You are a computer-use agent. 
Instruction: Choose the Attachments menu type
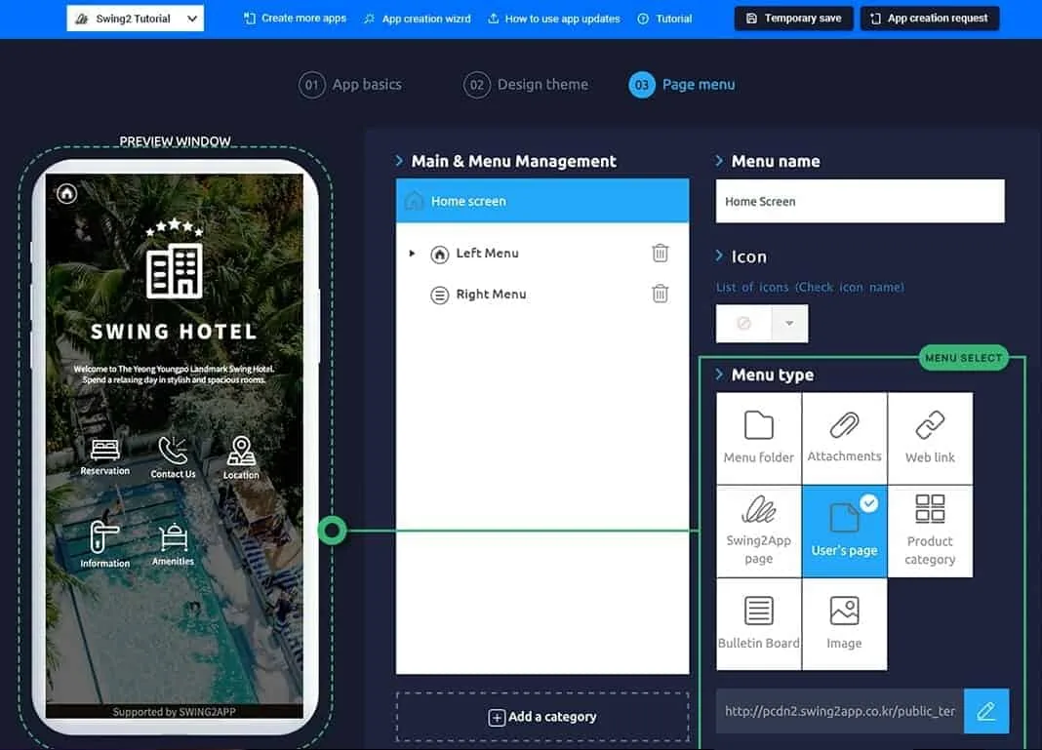(x=844, y=437)
